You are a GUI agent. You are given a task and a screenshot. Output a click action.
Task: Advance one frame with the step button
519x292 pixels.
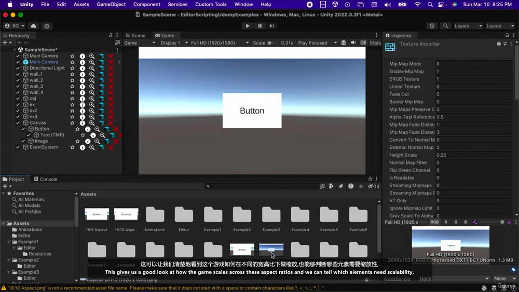[x=272, y=26]
